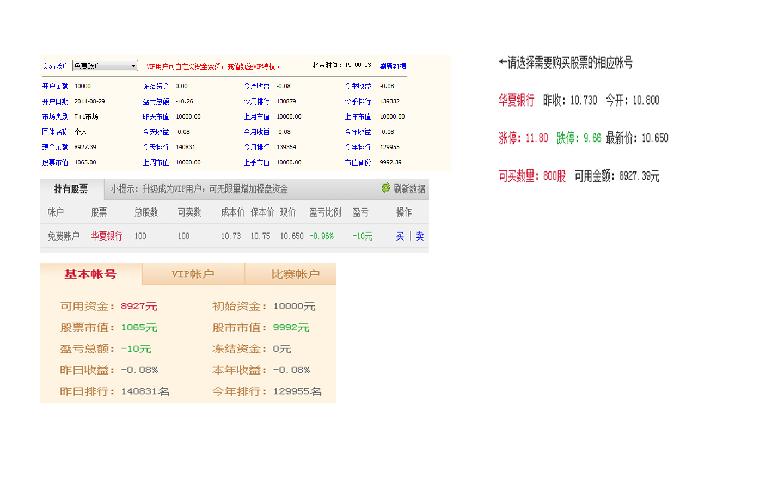Click 可用资金 8927元 in 基本帐号 panel
The height and width of the screenshot is (478, 772).
(109, 306)
